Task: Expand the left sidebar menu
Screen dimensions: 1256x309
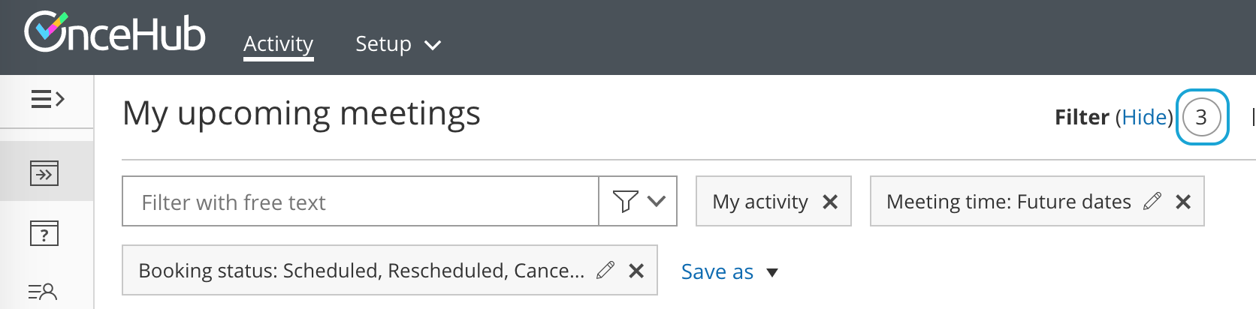Action: 47,99
